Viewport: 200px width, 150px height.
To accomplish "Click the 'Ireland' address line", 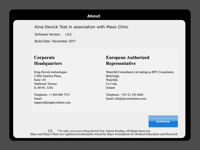I will click(x=110, y=88).
